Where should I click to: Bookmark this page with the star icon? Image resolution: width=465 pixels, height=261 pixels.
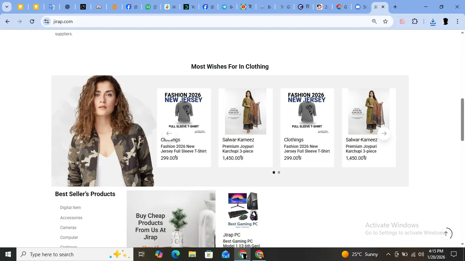click(385, 21)
